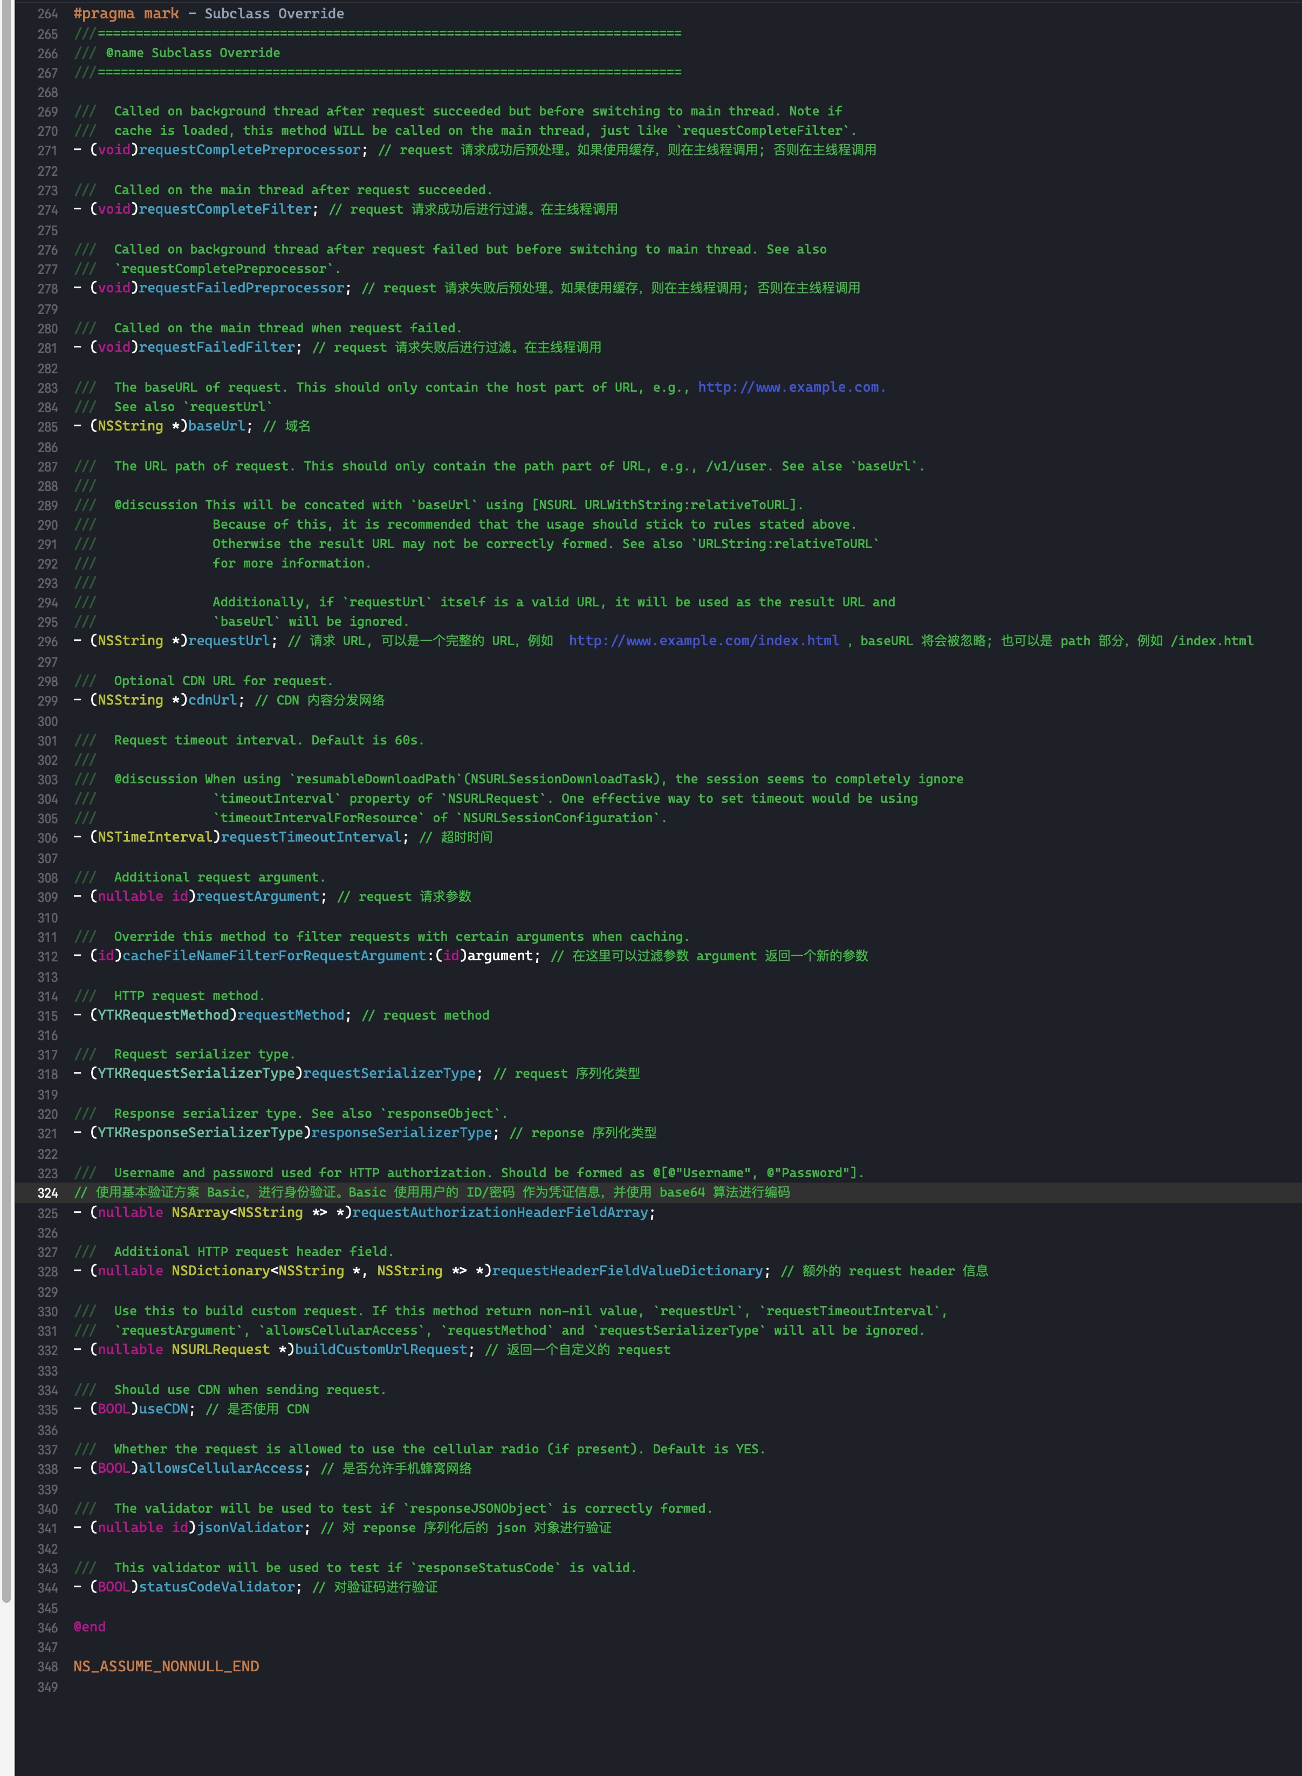Select the requestTimeoutInterval method name
The height and width of the screenshot is (1776, 1302).
[311, 837]
